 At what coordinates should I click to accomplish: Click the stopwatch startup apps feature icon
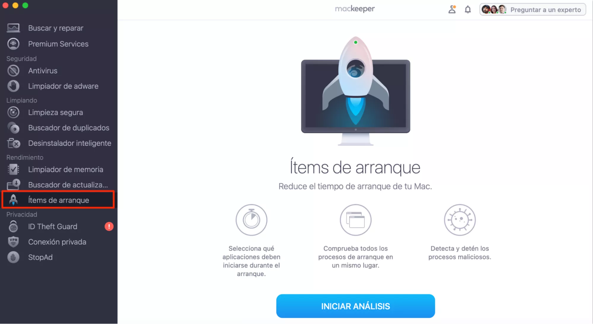(x=251, y=220)
